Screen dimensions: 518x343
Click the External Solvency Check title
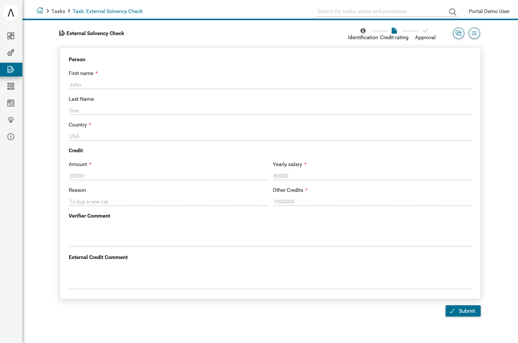95,33
